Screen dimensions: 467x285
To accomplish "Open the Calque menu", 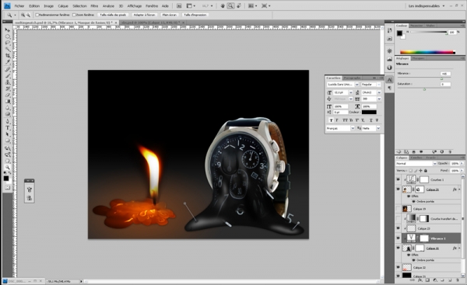I will click(63, 6).
